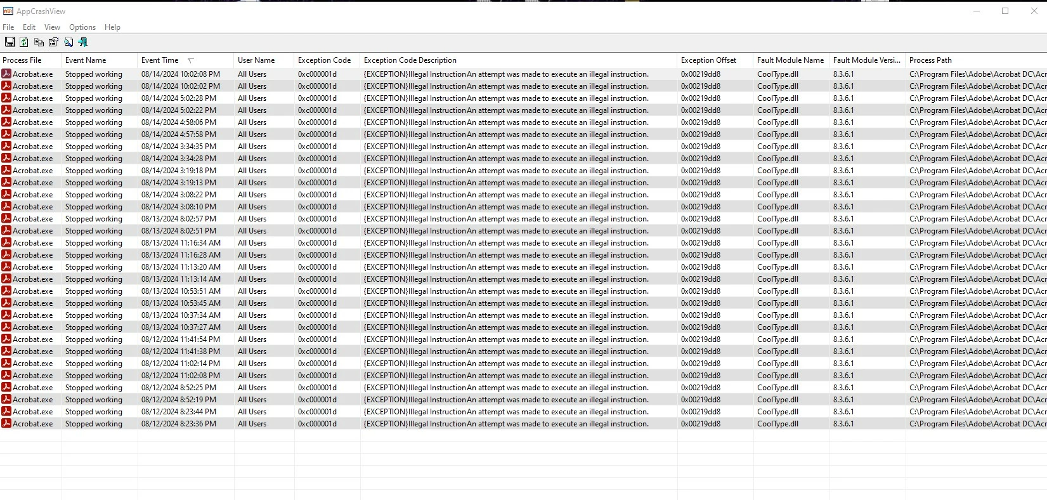Select the event time 08/14/2024 5:02:22 PM
Image resolution: width=1047 pixels, height=500 pixels.
coord(179,110)
